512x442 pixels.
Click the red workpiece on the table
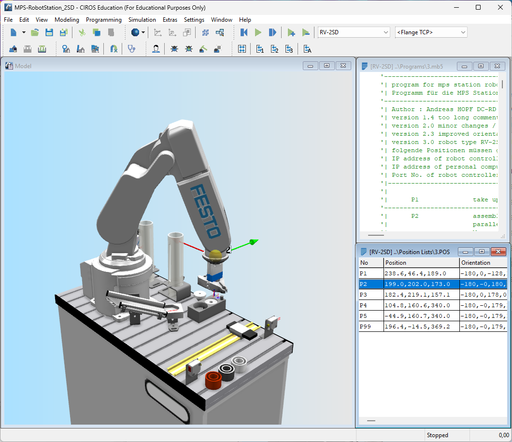tap(213, 380)
